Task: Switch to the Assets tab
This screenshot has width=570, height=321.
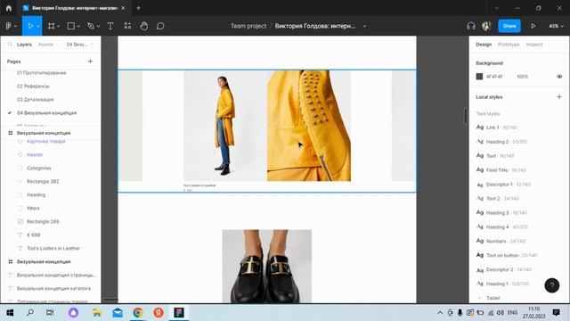Action: 45,44
